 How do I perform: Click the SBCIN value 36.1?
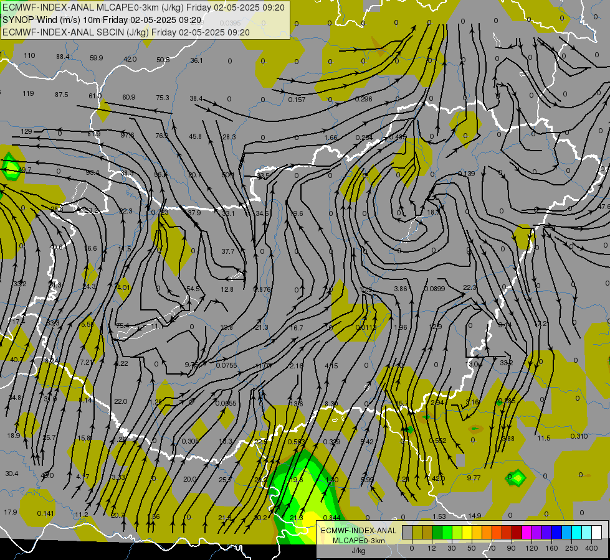pos(196,60)
